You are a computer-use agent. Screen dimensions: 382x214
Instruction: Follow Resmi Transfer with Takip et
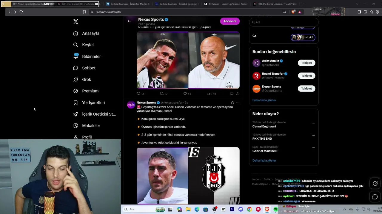[306, 76]
